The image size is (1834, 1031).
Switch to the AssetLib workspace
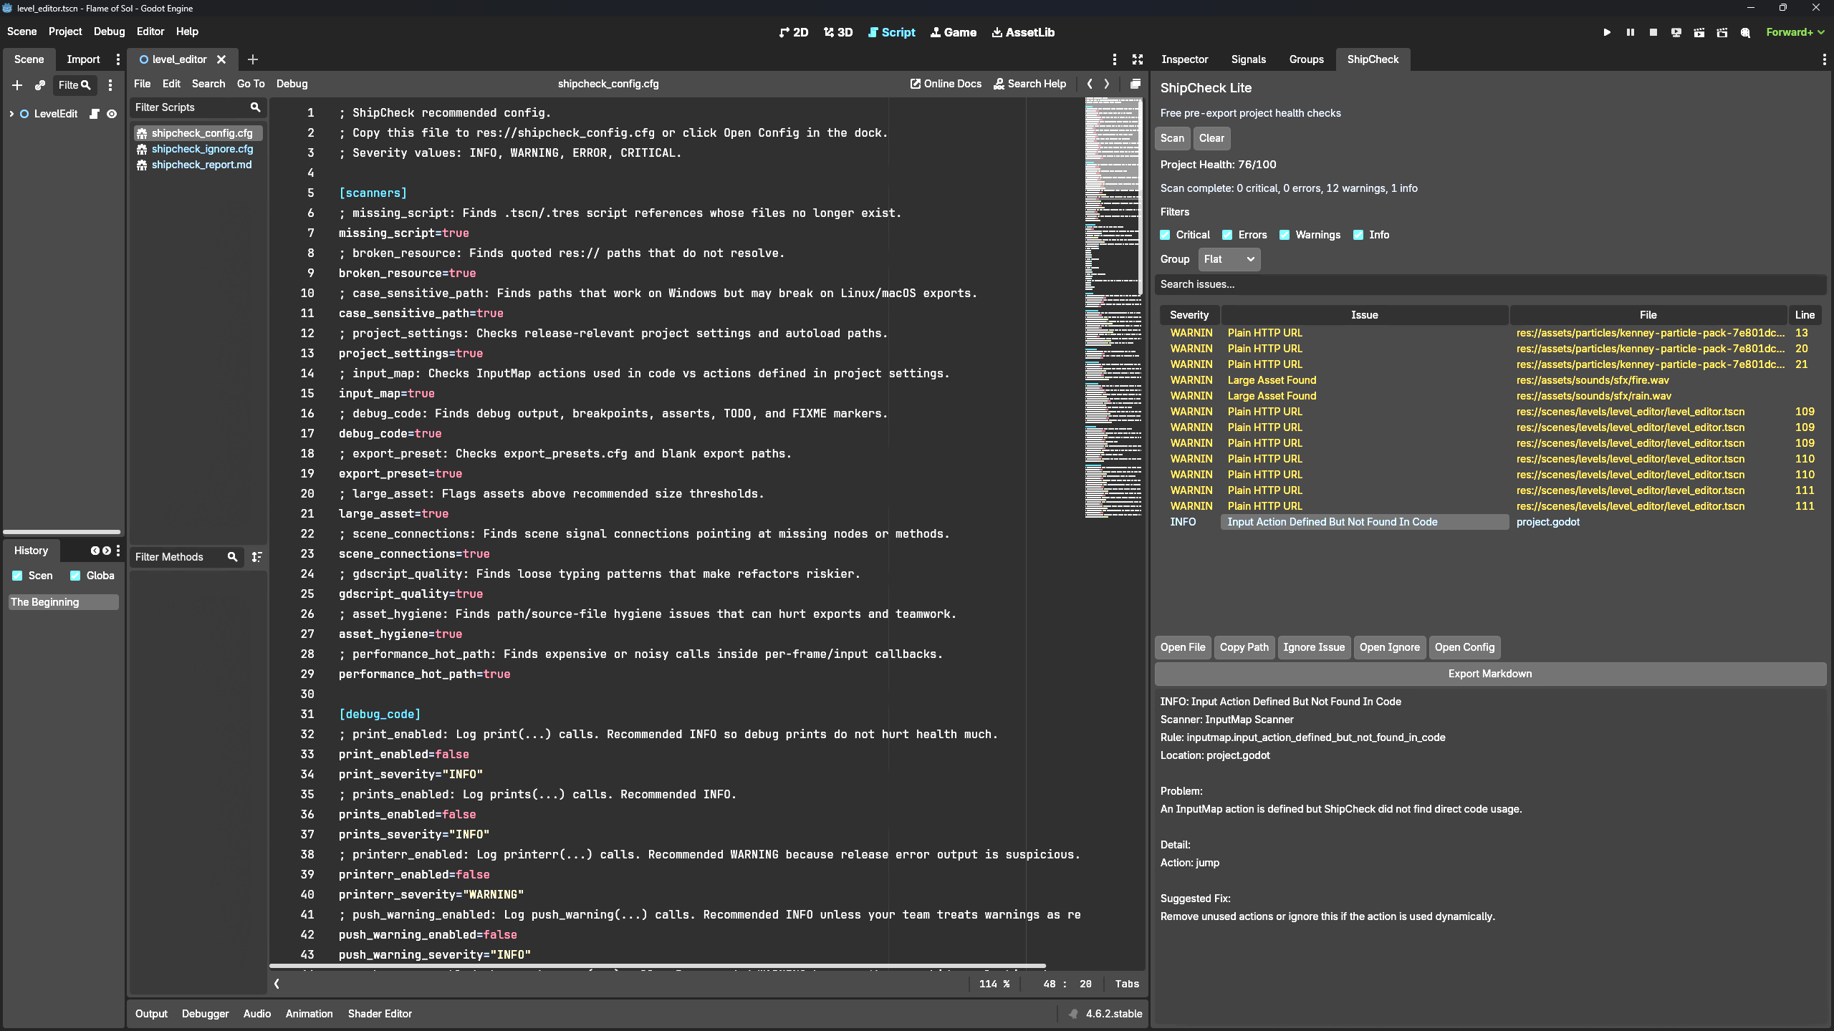1023,32
